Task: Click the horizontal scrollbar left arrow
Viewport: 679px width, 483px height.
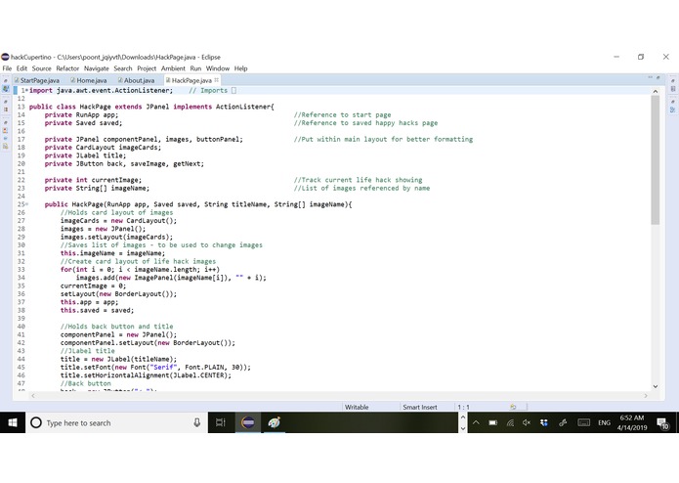Action: point(33,396)
